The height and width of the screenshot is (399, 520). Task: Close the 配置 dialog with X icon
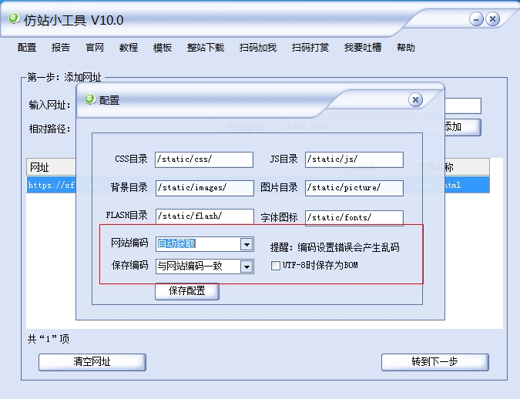pyautogui.click(x=415, y=99)
